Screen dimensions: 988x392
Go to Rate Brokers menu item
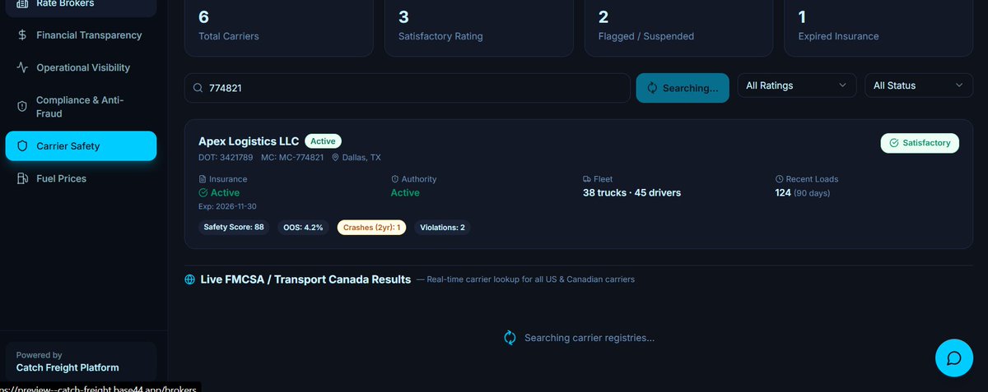[81, 5]
